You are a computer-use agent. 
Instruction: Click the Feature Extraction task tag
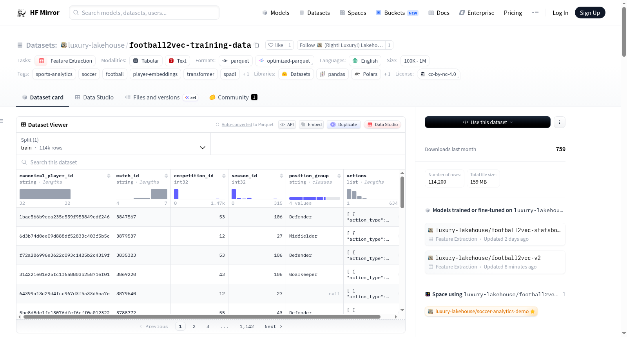pos(65,61)
